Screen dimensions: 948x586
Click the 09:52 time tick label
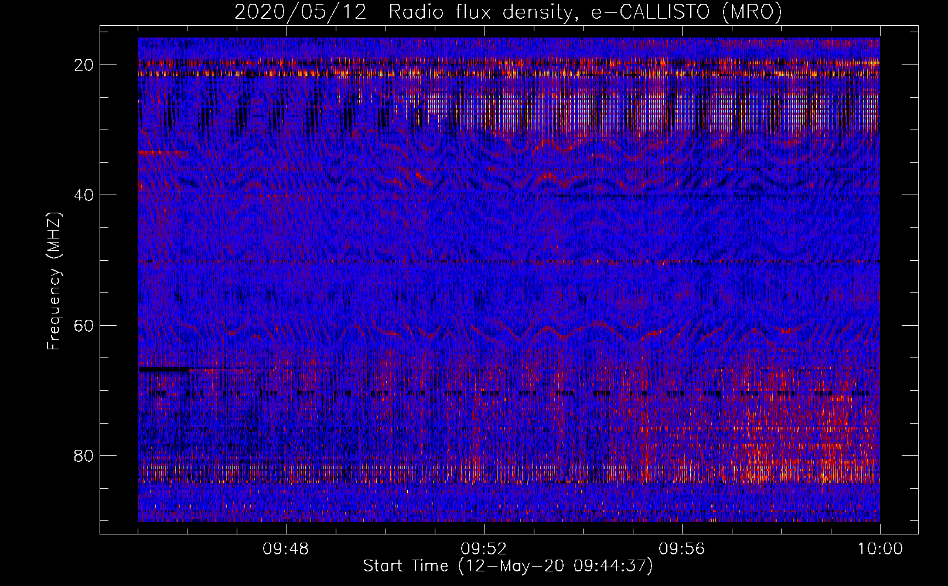coord(484,549)
